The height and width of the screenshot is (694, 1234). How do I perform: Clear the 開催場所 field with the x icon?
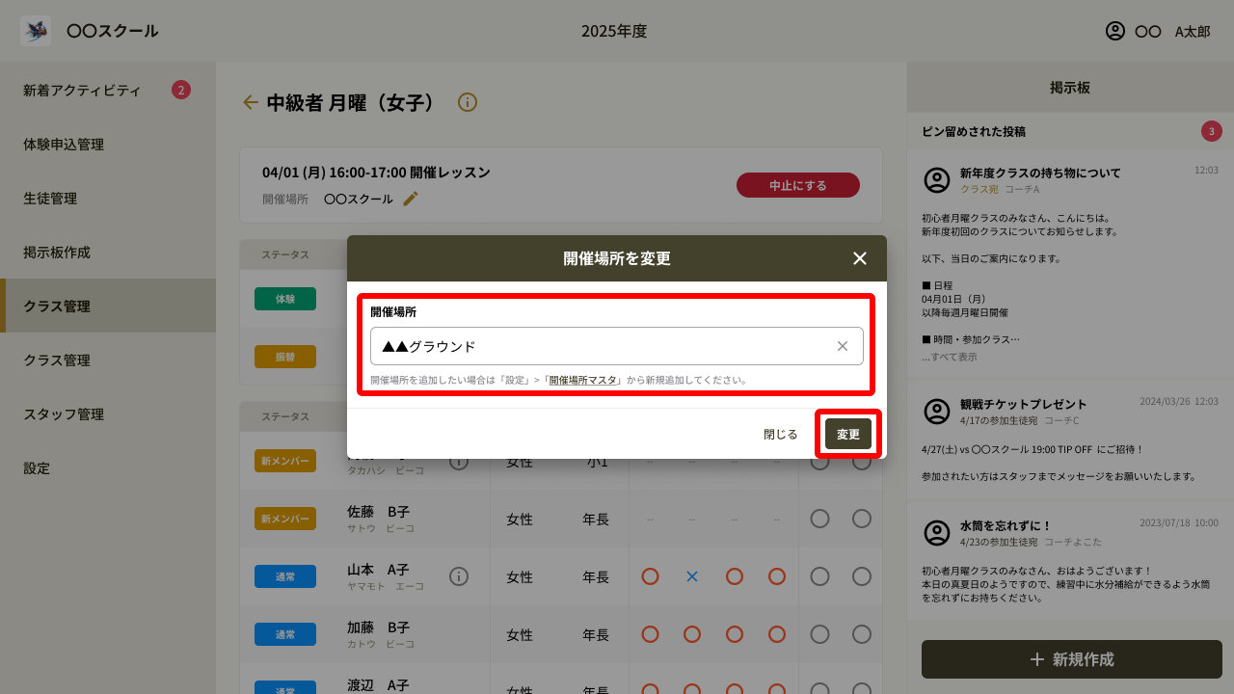tap(842, 346)
